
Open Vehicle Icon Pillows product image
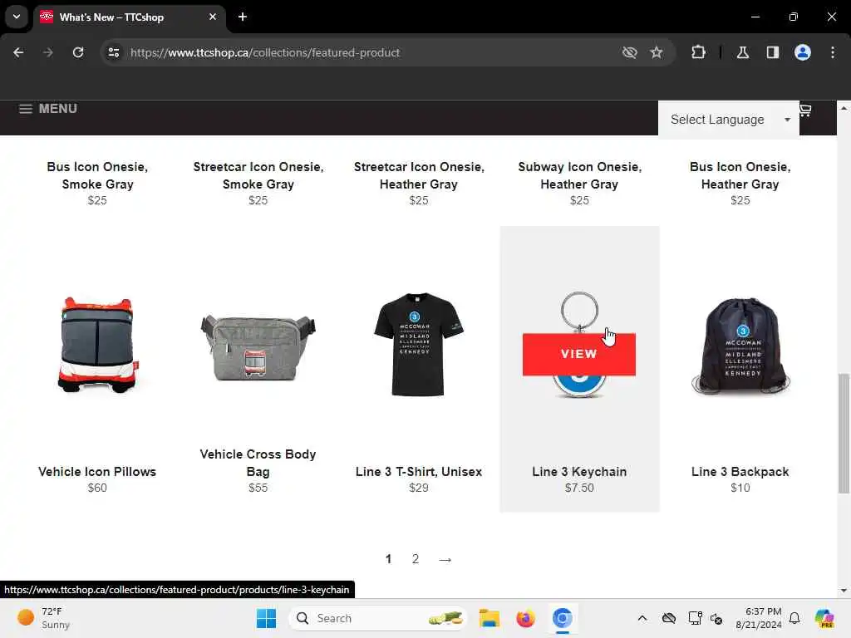[97, 345]
